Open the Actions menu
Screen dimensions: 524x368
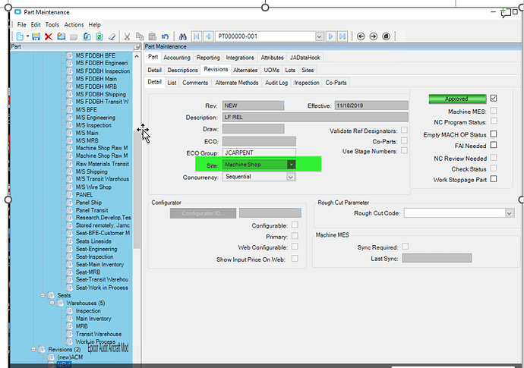pos(74,25)
